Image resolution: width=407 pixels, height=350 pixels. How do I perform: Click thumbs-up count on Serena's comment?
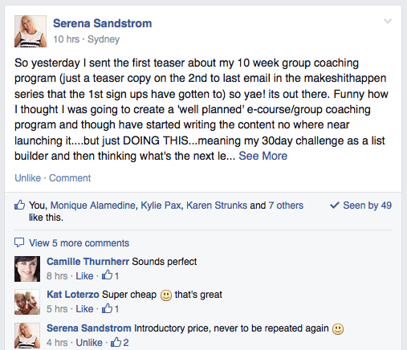tap(120, 342)
